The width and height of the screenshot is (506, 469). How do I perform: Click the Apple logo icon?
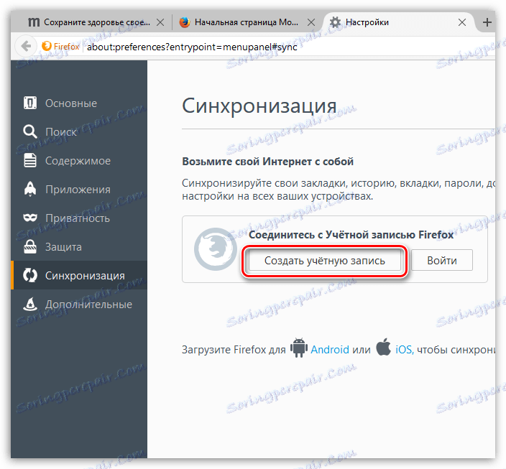click(x=383, y=347)
